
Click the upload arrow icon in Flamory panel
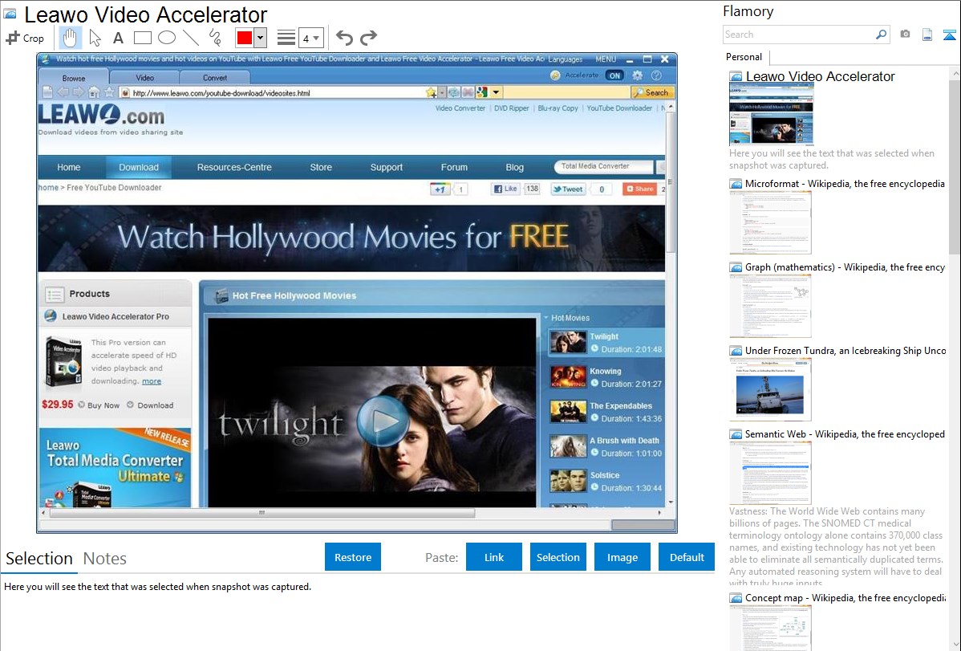coord(949,35)
